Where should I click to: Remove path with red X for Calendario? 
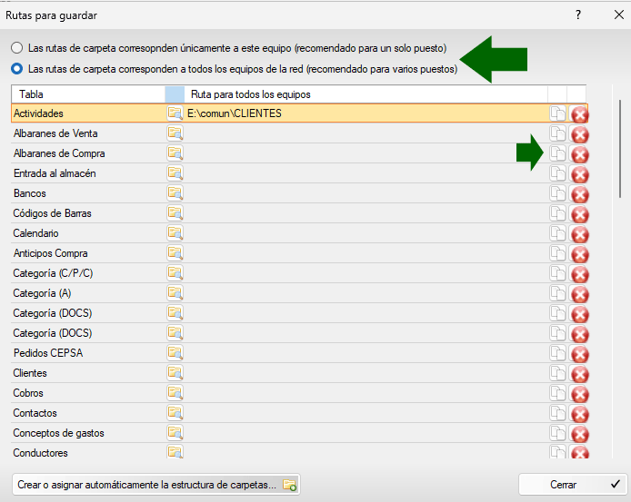pos(578,234)
